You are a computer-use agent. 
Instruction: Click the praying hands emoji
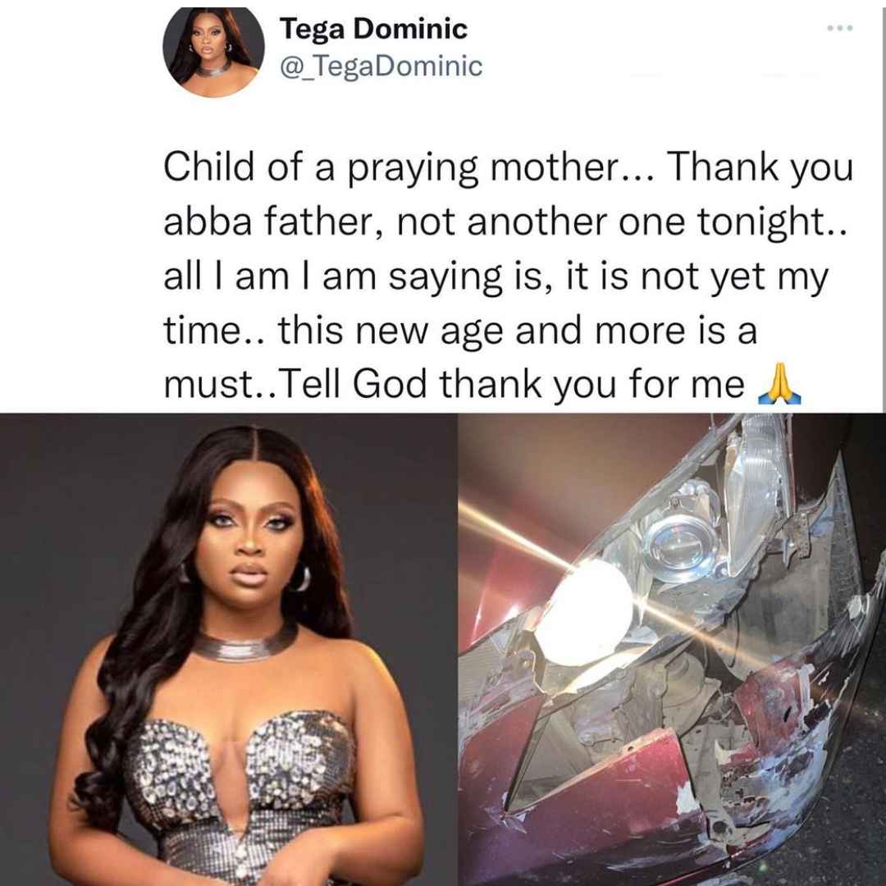click(x=779, y=384)
